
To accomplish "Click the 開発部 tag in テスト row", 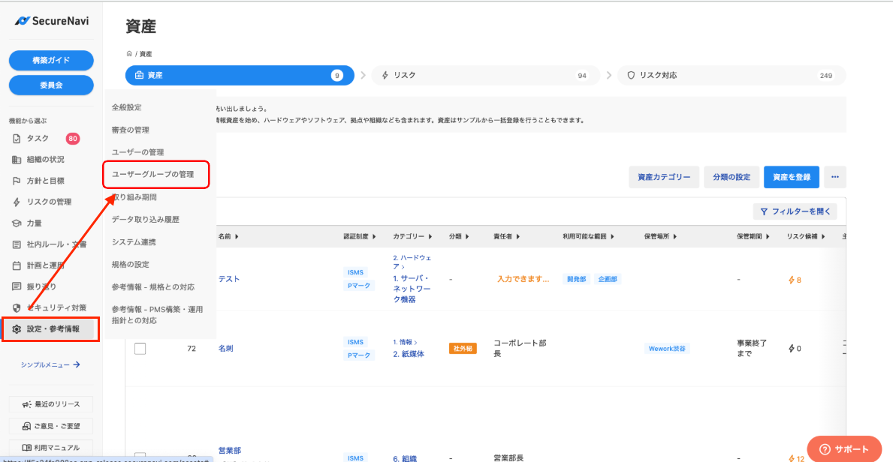I will pos(576,279).
